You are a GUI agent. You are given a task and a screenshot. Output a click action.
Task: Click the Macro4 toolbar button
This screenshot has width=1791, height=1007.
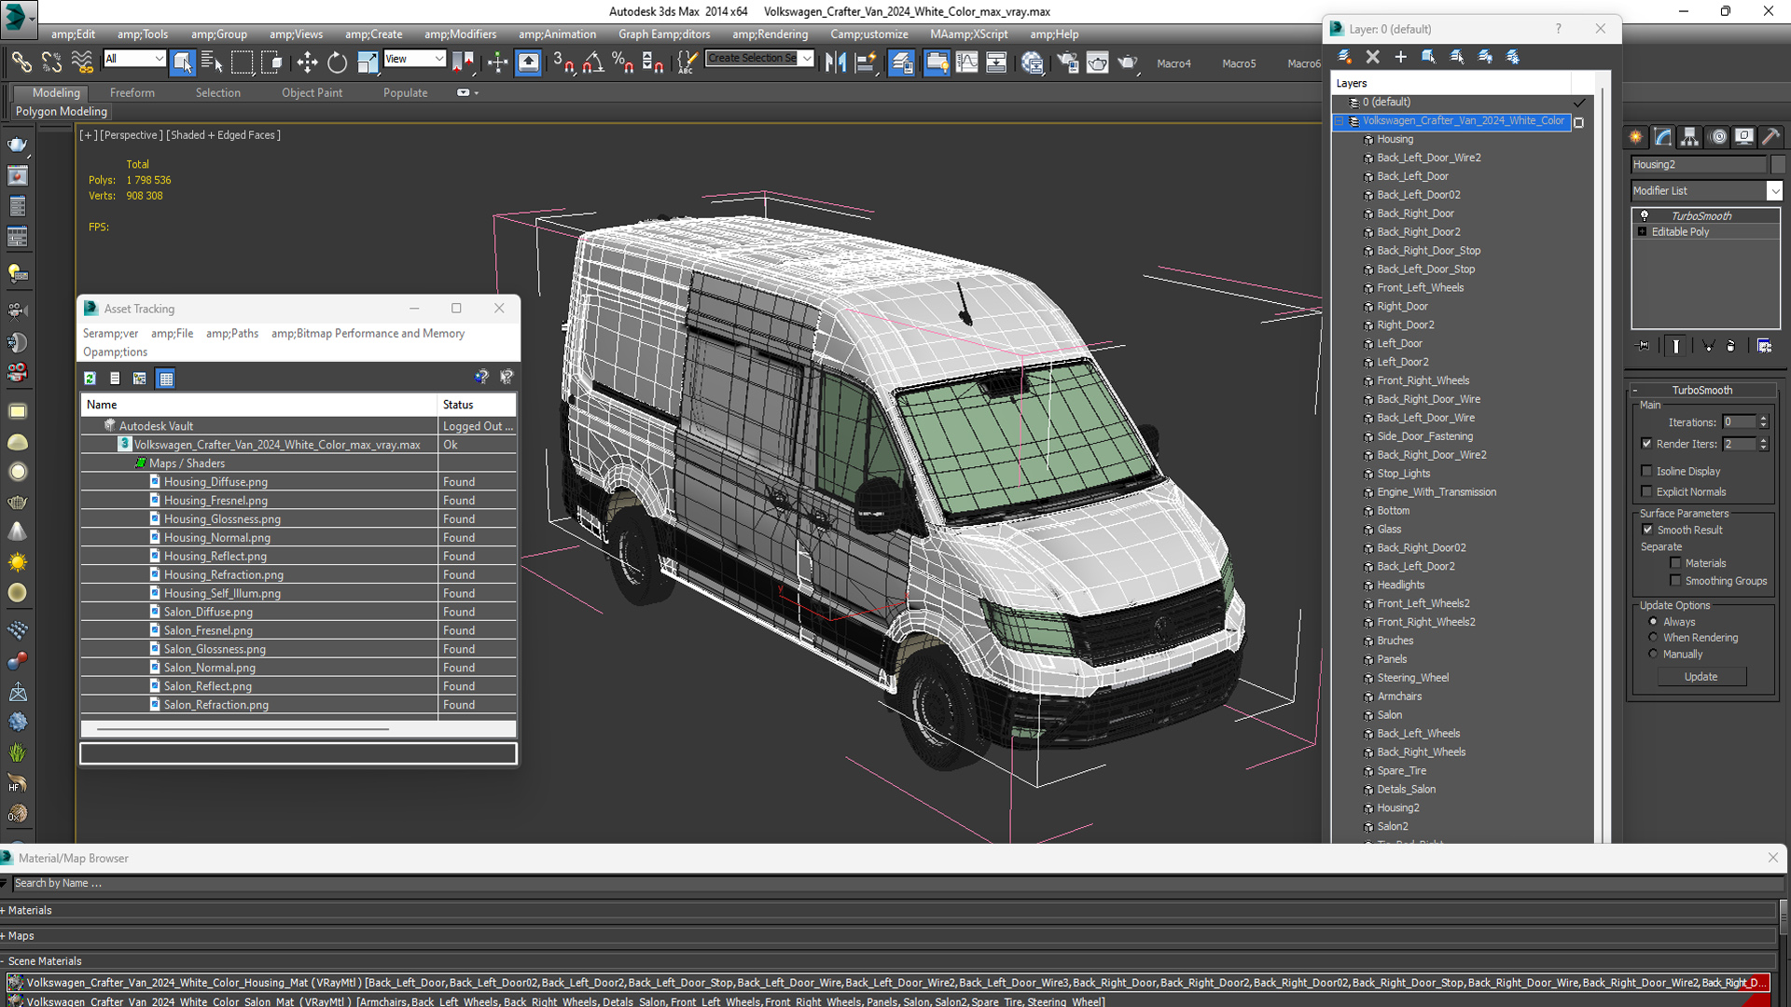(x=1173, y=63)
